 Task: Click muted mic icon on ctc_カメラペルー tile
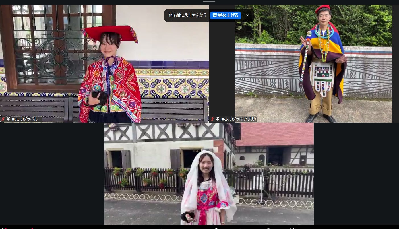pyautogui.click(x=3, y=119)
